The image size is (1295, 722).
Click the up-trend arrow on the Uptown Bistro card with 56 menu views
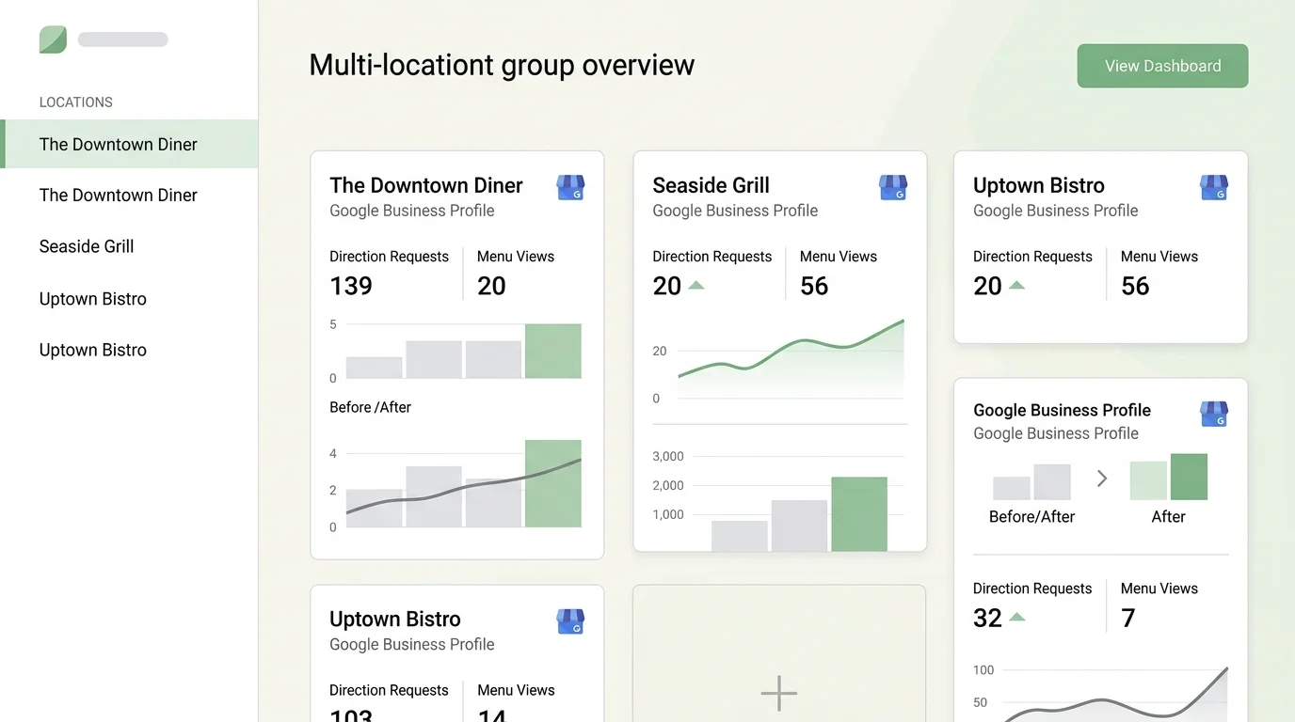pos(1016,285)
